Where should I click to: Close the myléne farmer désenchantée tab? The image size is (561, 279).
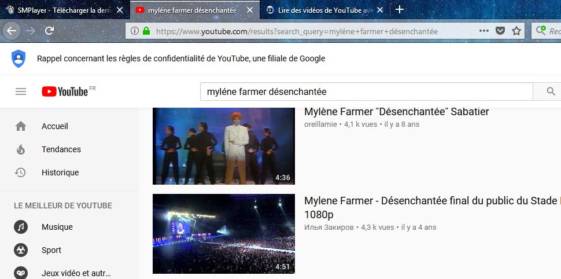tap(250, 10)
